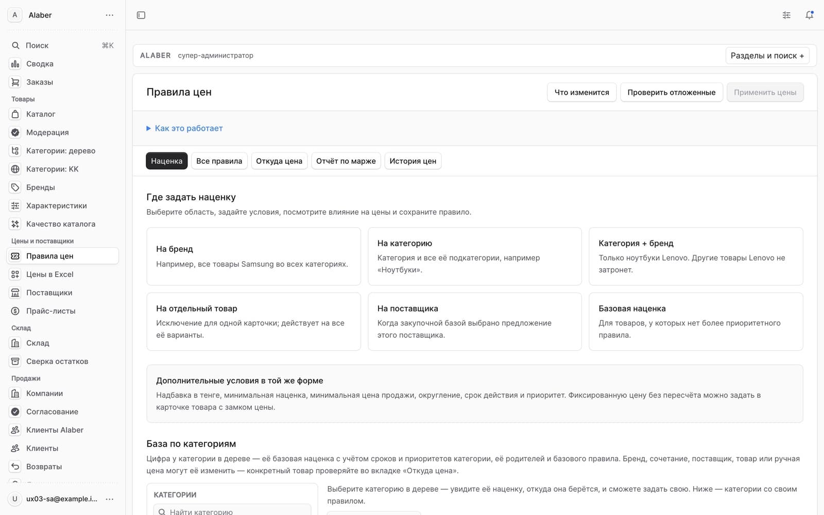
Task: Click the Бренды tag icon
Action: pos(15,187)
